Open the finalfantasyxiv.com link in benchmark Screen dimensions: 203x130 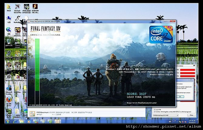click(x=142, y=103)
